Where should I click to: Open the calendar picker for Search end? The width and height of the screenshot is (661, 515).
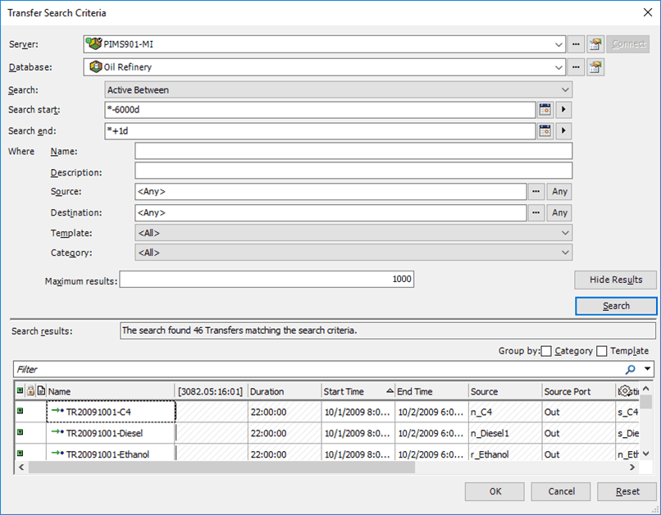[x=545, y=130]
